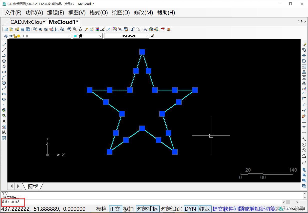Click the Explode tool

pyautogui.click(x=304, y=116)
